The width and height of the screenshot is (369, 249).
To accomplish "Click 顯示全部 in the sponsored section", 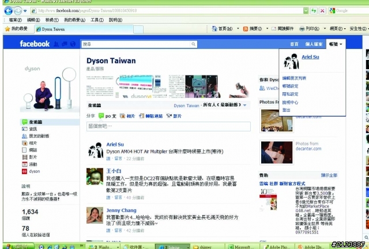I will (x=329, y=175).
